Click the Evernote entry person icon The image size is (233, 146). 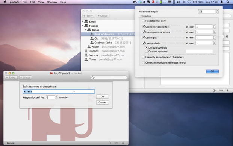coord(86,55)
